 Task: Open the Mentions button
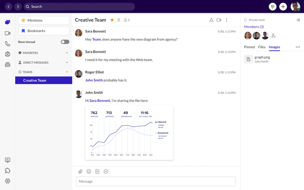coord(44,20)
